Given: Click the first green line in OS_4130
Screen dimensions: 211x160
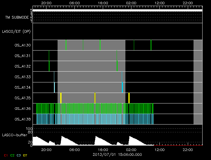Looking at the screenshot, I should pos(66,45).
